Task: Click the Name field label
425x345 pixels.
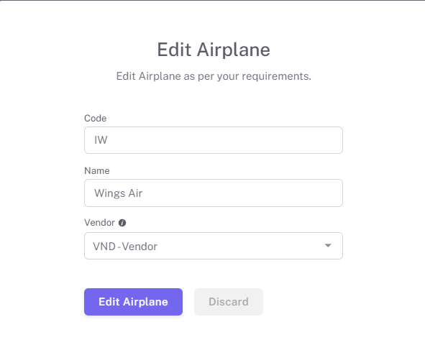Action: click(97, 171)
